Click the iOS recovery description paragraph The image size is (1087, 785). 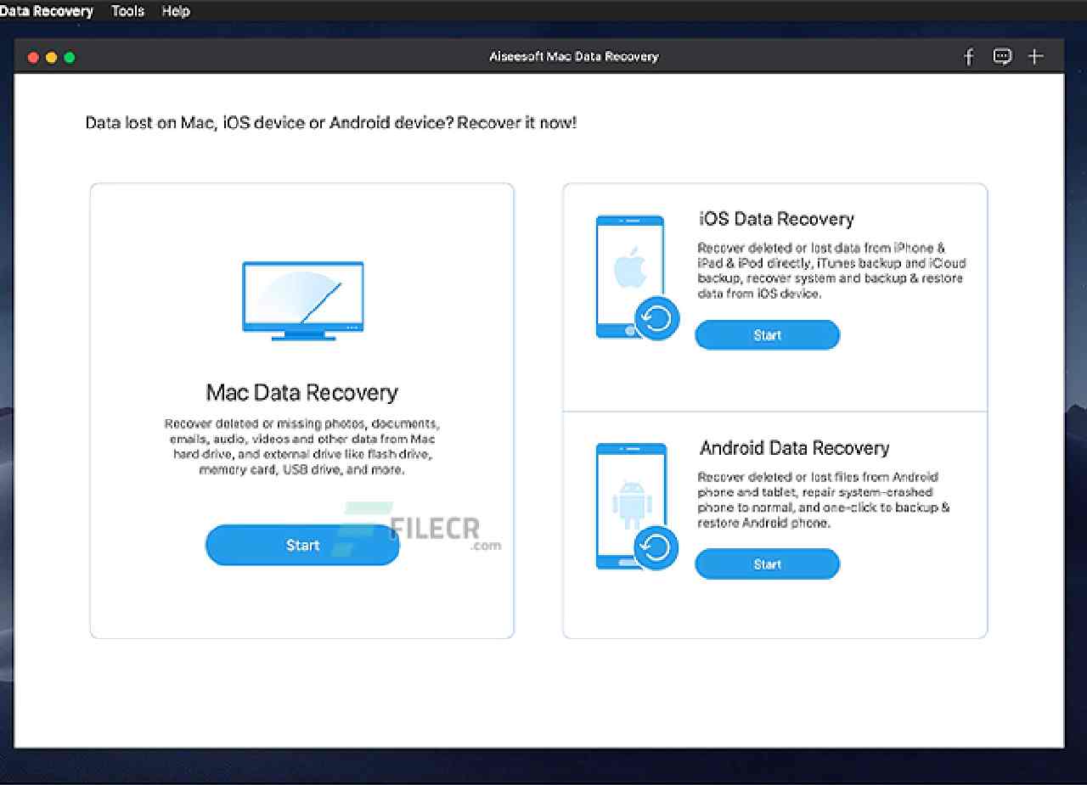click(x=831, y=271)
